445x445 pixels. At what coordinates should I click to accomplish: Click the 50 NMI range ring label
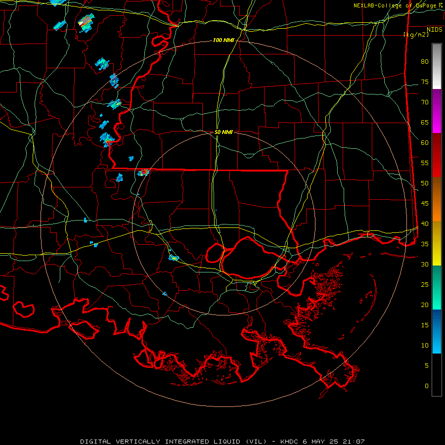pos(223,132)
